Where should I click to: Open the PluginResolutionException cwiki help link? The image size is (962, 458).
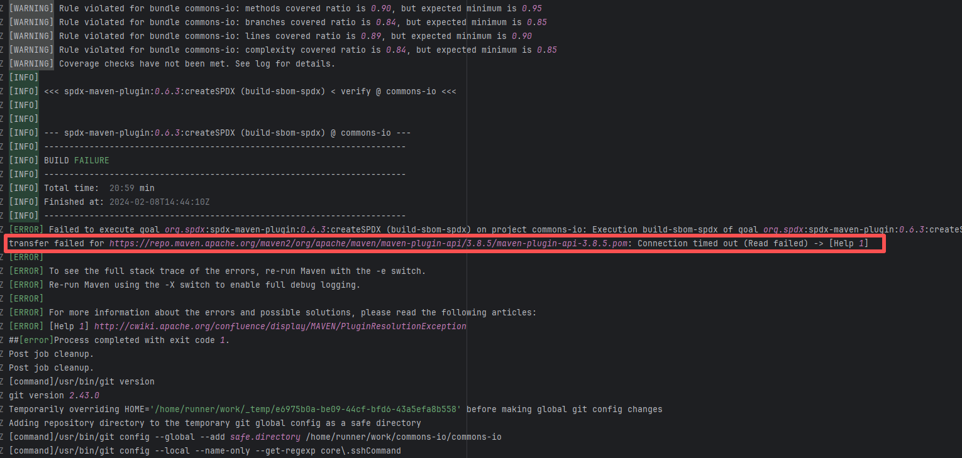pyautogui.click(x=280, y=326)
